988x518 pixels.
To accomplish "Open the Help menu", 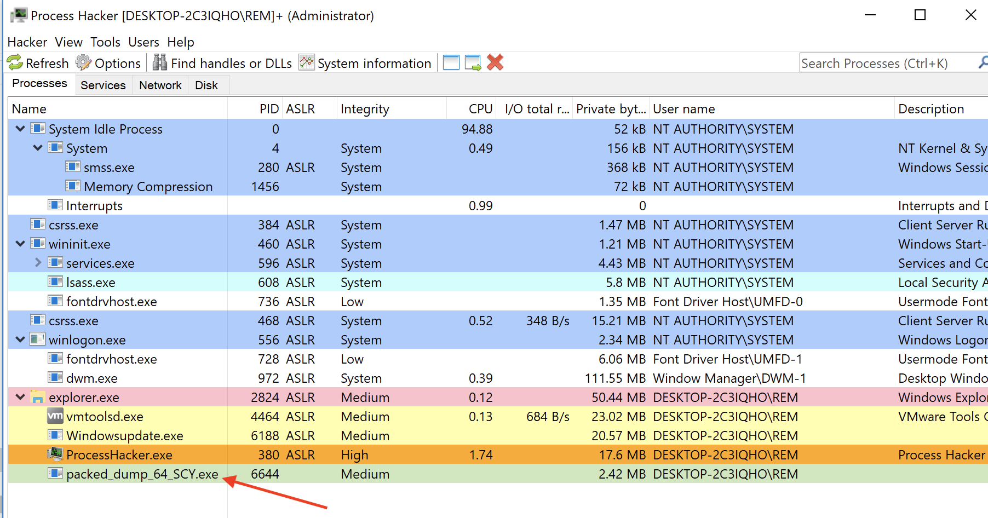I will pyautogui.click(x=181, y=42).
